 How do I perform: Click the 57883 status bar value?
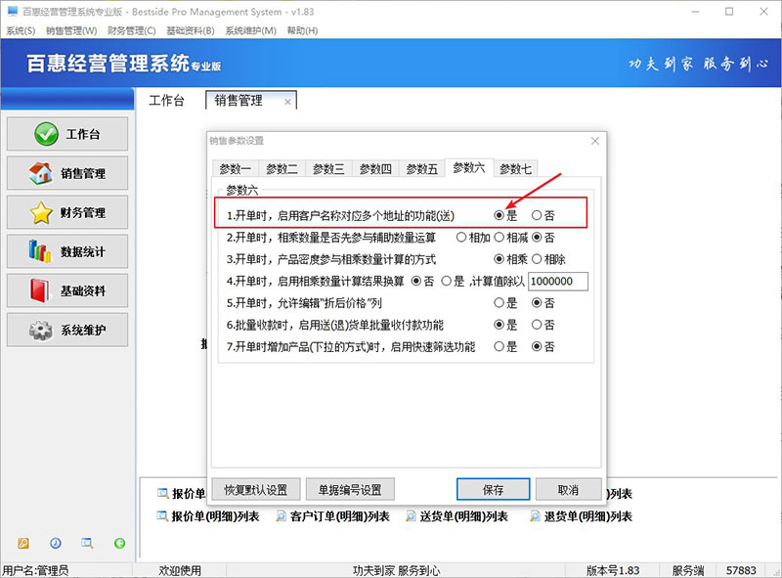741,570
